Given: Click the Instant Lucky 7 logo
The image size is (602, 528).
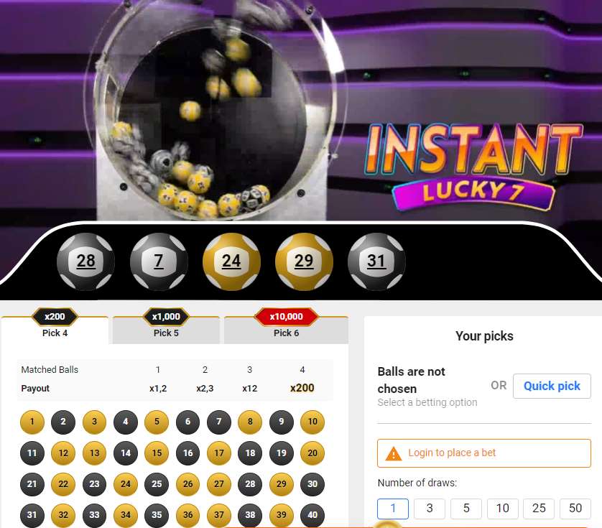Looking at the screenshot, I should point(473,166).
